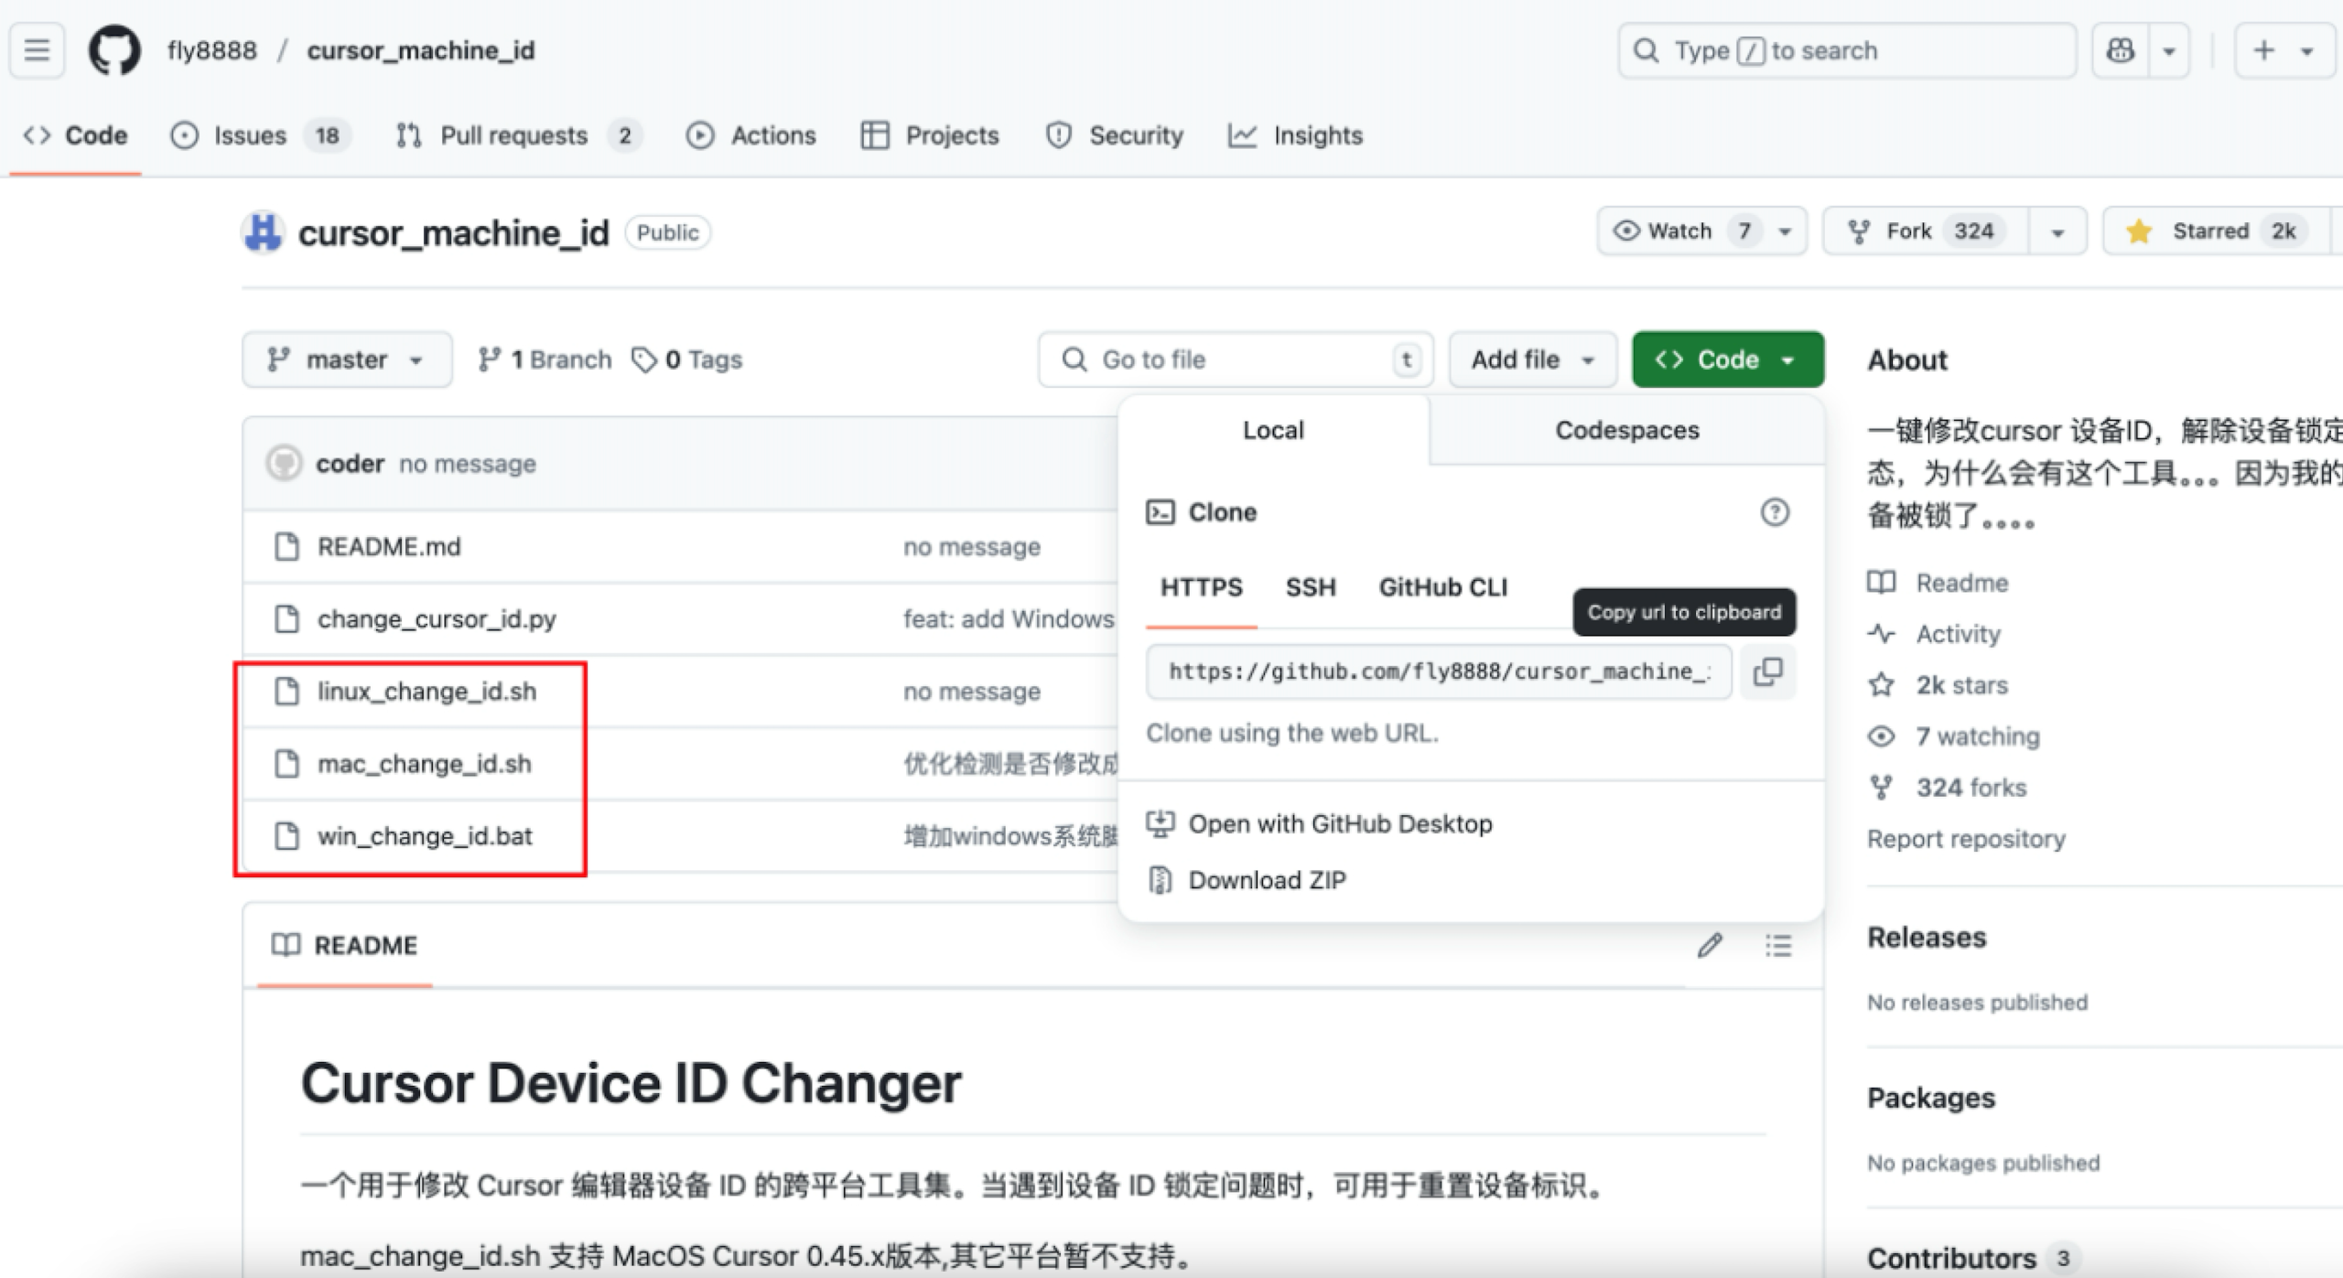Open the README outline list icon
Image resolution: width=2343 pixels, height=1278 pixels.
point(1778,945)
